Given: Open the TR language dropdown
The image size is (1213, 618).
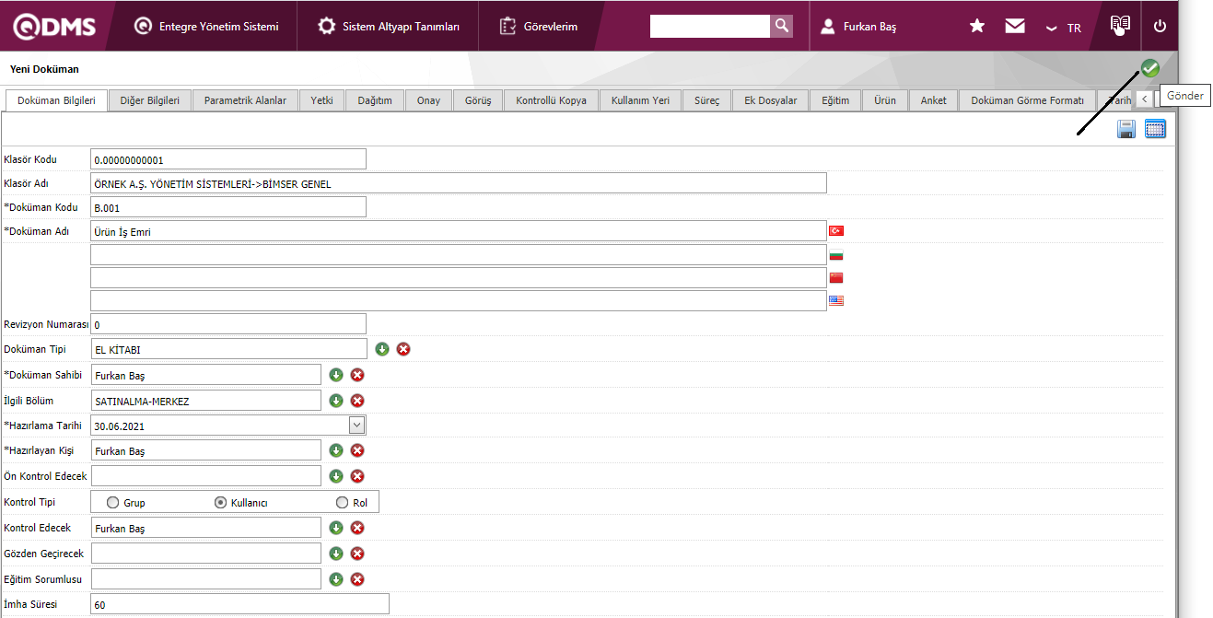Looking at the screenshot, I should 1064,28.
